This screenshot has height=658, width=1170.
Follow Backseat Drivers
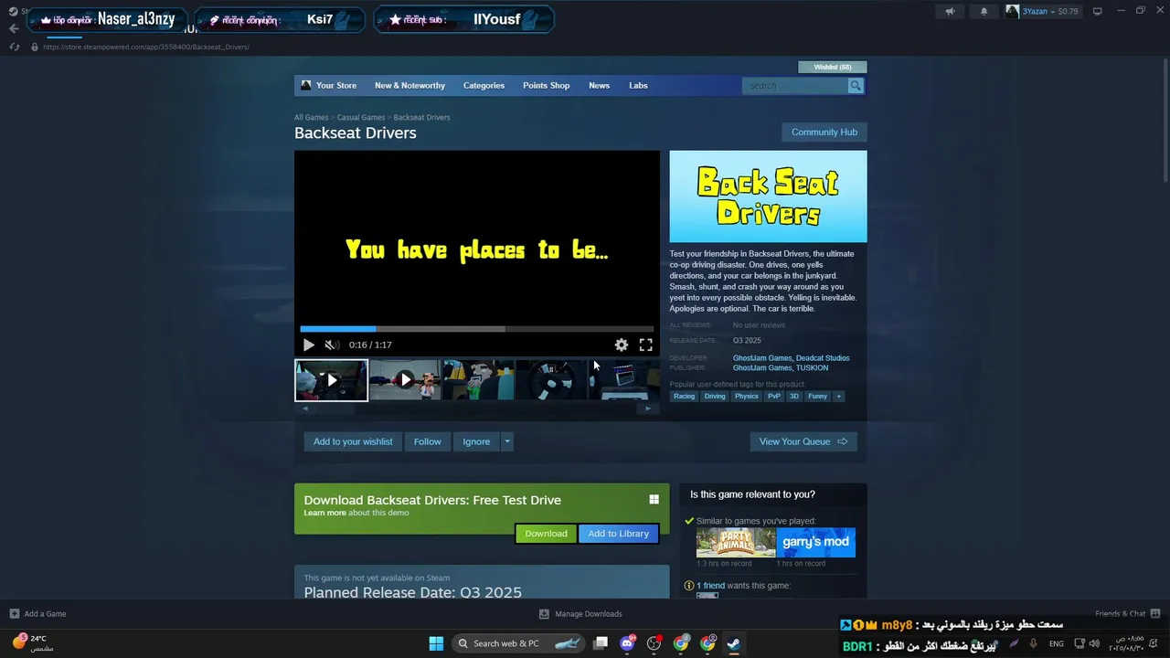(427, 441)
